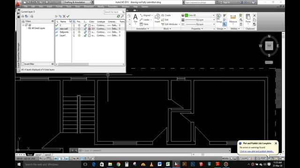This screenshot has height=168, width=300.
Task: Toggle On/Off bulb for layer 0
Action: point(74,25)
